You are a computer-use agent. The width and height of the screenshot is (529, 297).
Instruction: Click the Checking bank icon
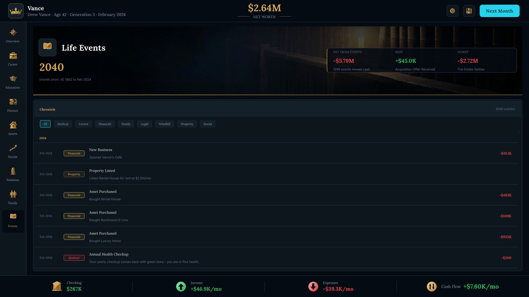coord(57,286)
